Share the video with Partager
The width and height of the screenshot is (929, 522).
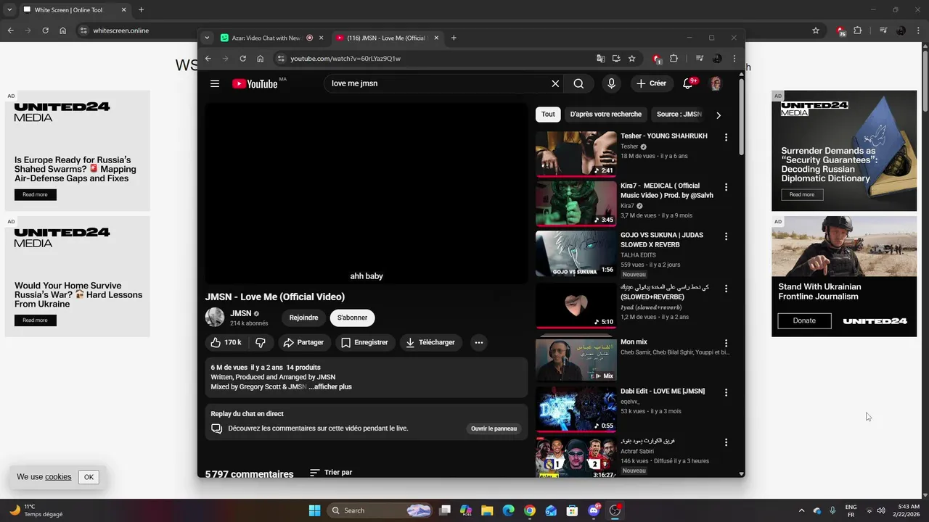coord(303,342)
